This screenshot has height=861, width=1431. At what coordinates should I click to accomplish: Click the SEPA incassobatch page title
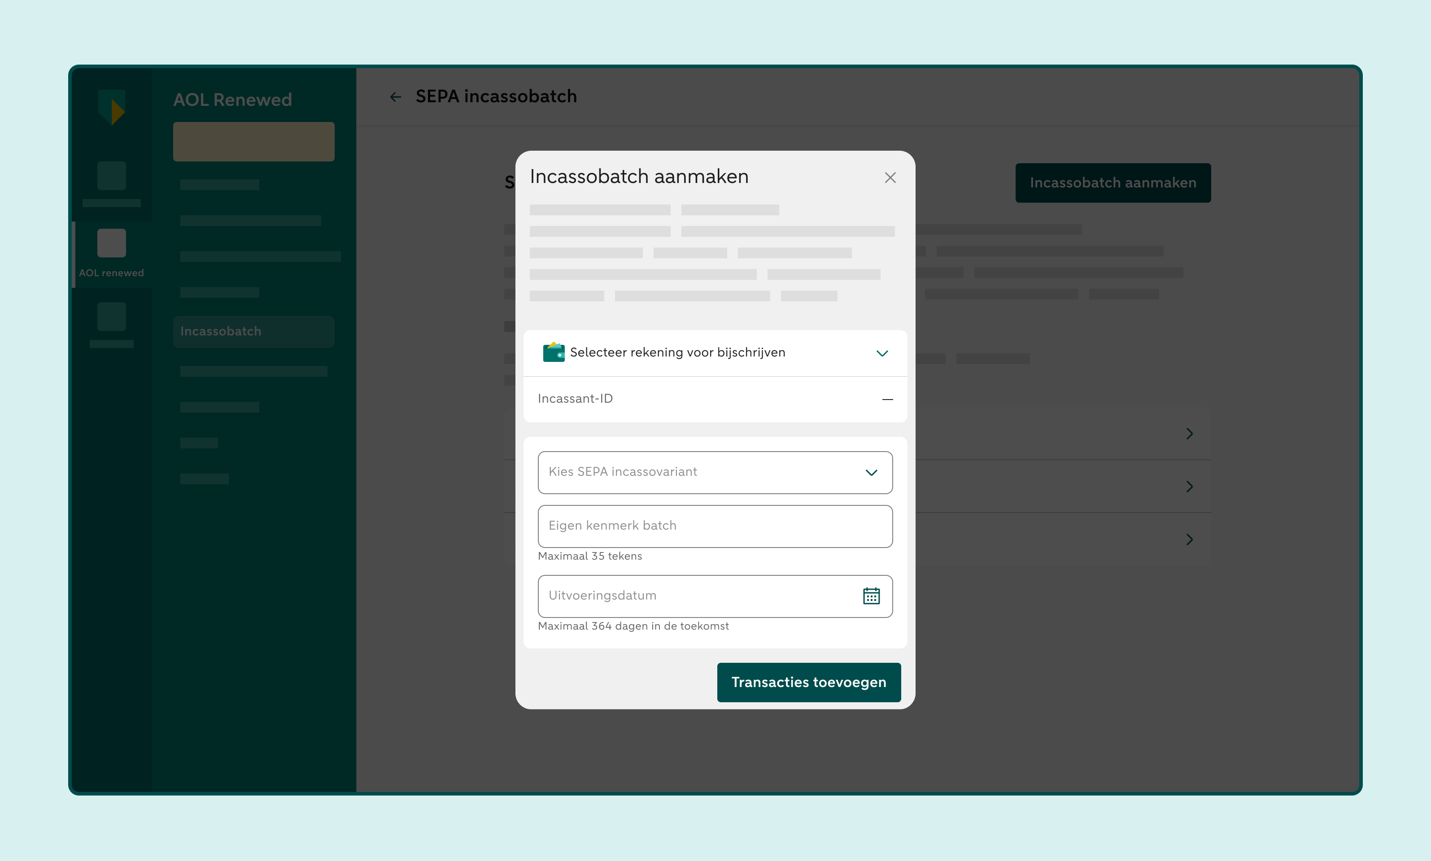496,96
